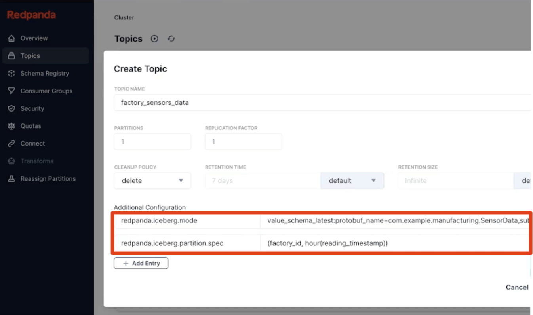Screen dimensions: 533x315
Task: Click the Topic Name input field
Action: pyautogui.click(x=321, y=103)
